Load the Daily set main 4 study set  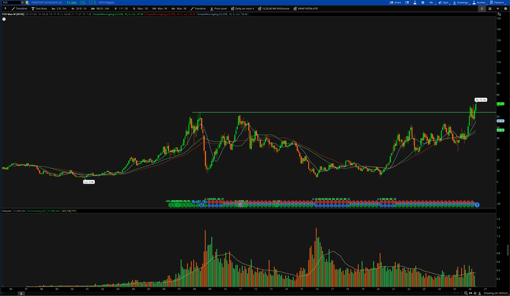click(242, 8)
